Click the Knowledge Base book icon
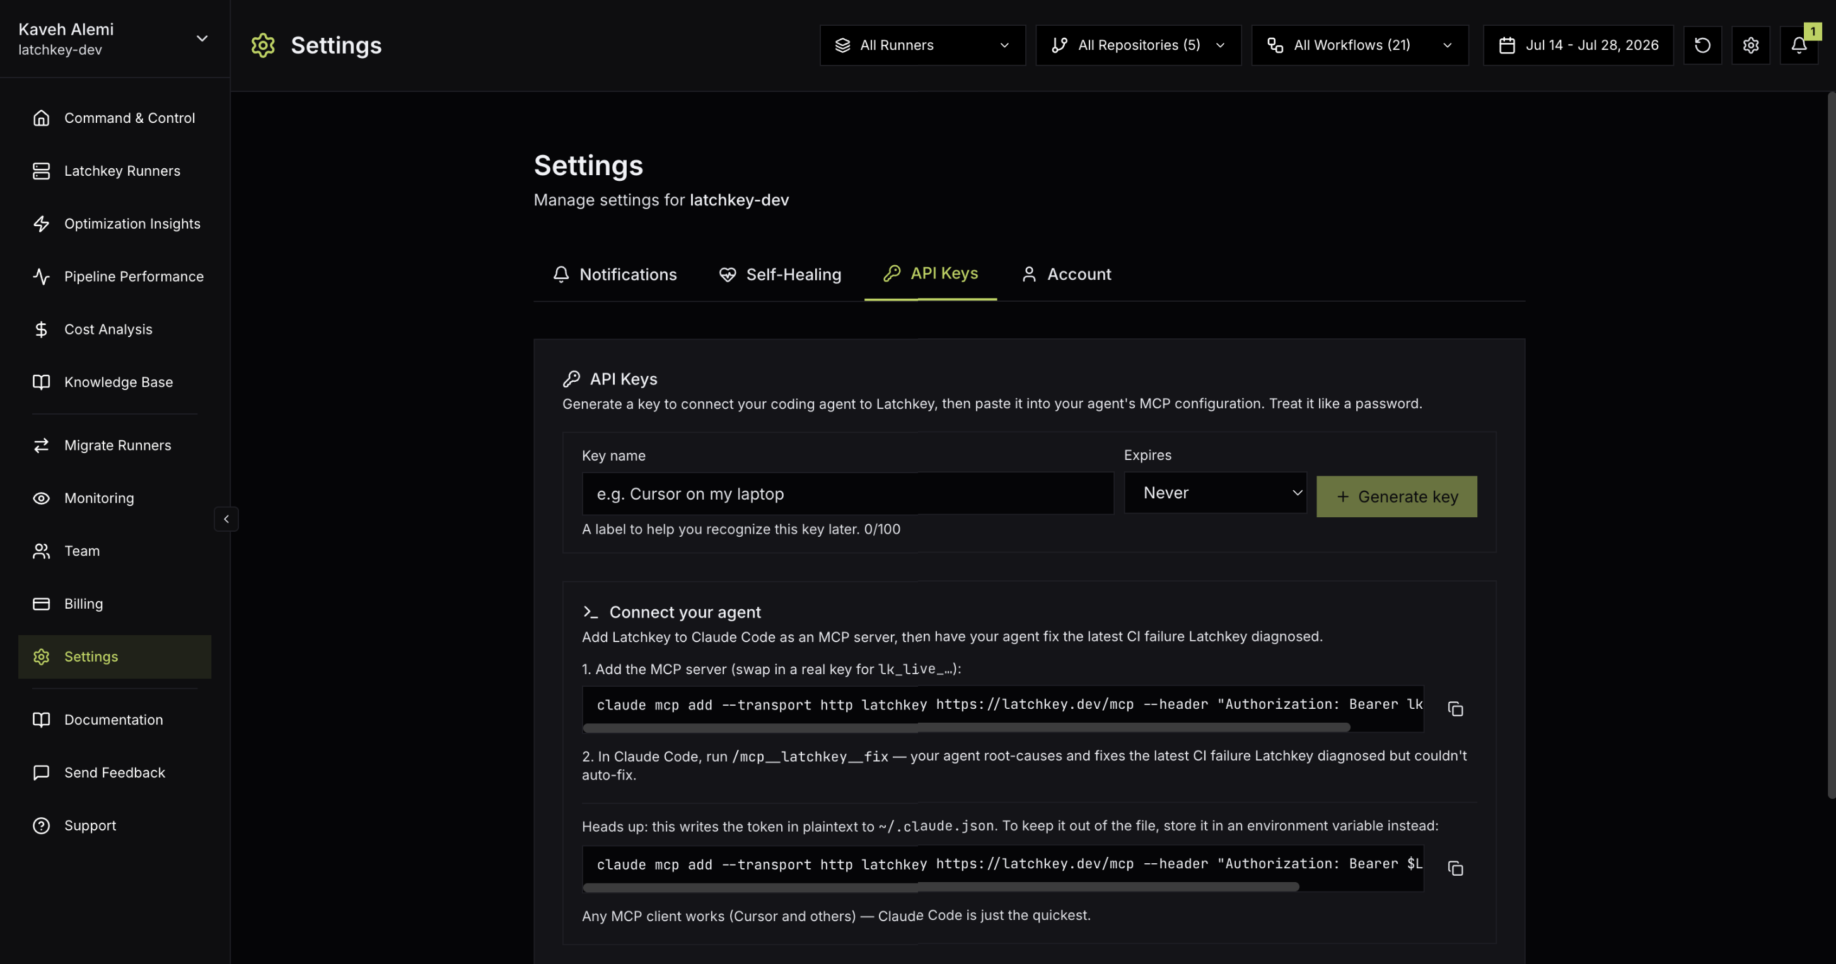Viewport: 1836px width, 964px height. point(42,381)
